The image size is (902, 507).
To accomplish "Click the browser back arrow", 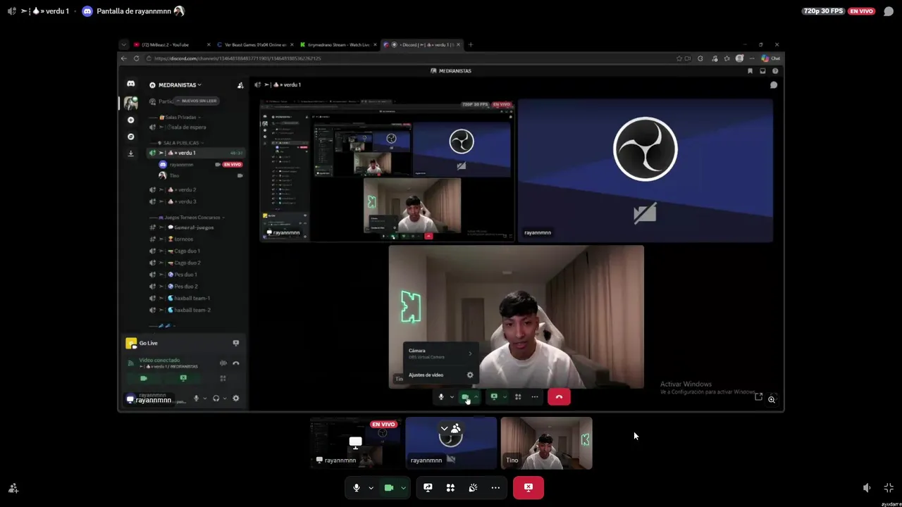I will [124, 58].
